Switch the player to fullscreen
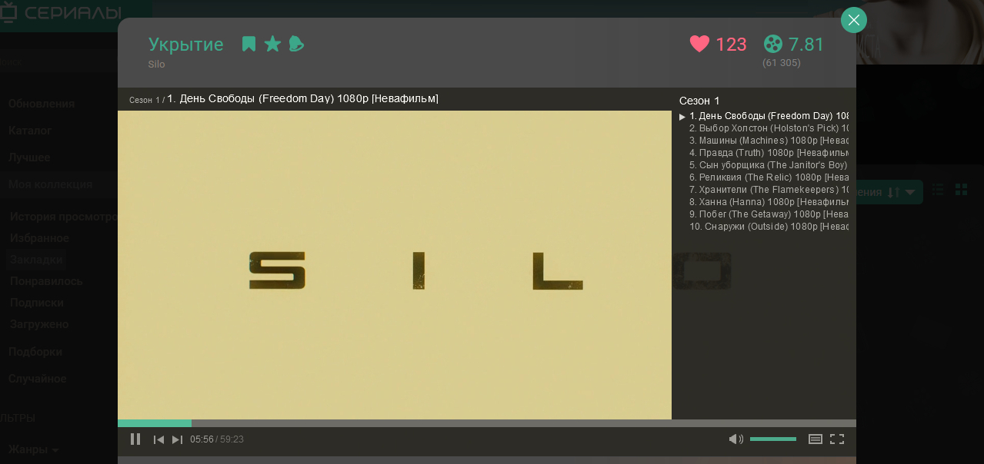The width and height of the screenshot is (984, 464). [837, 439]
